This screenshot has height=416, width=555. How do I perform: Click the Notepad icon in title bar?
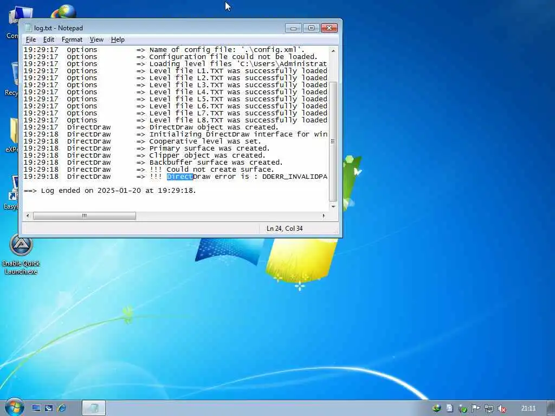tap(28, 28)
